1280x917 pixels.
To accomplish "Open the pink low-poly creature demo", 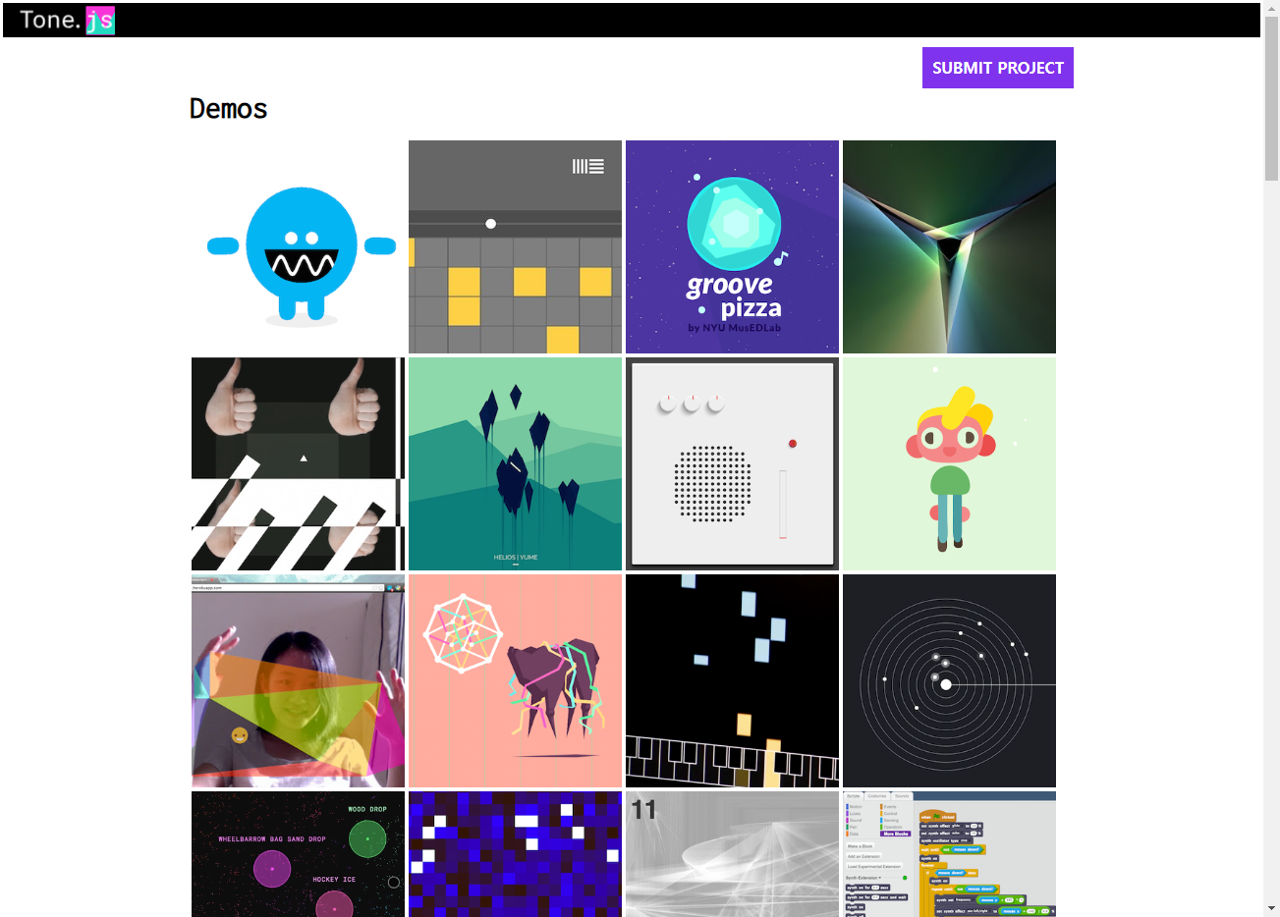I will point(515,680).
